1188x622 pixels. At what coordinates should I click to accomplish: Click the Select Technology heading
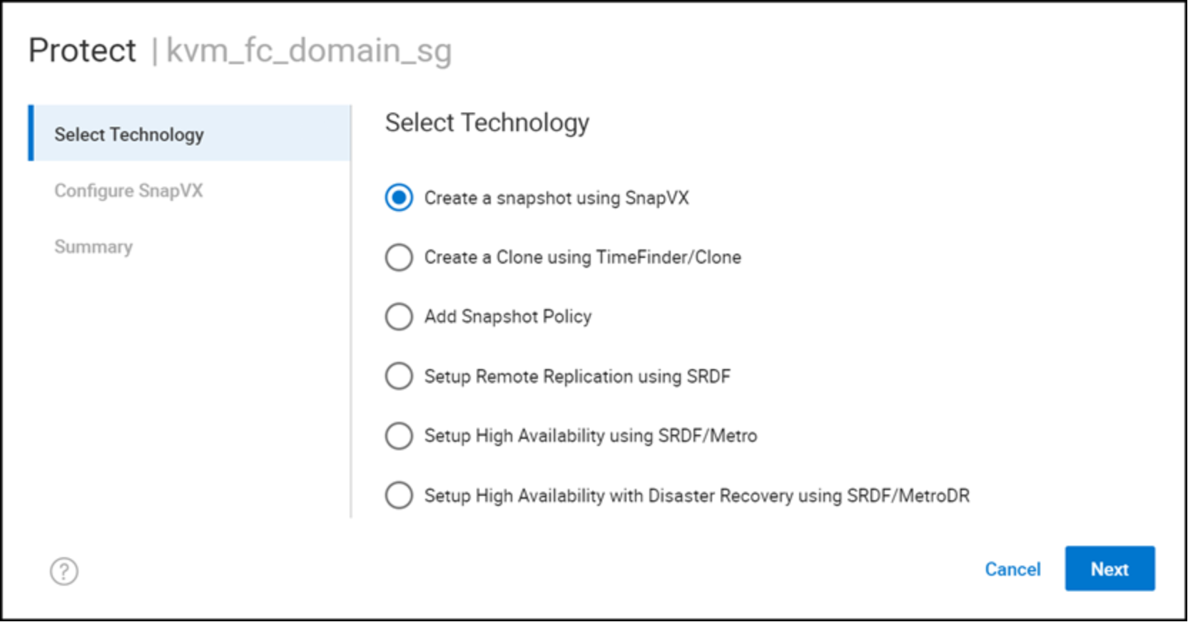(487, 123)
